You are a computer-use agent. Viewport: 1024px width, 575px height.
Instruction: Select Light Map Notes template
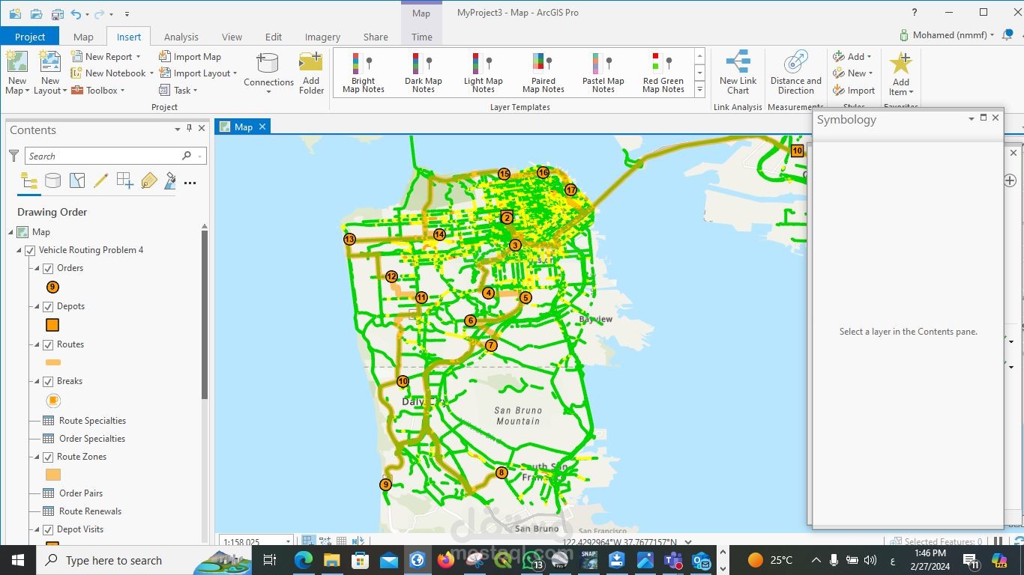click(484, 73)
